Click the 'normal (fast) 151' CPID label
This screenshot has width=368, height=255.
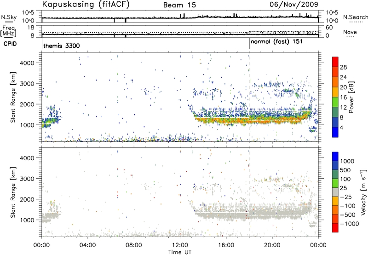(x=276, y=42)
